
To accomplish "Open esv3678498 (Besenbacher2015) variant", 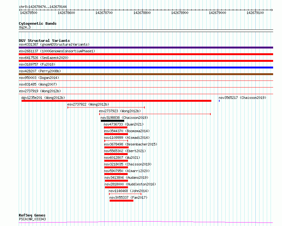I will click(131, 144).
